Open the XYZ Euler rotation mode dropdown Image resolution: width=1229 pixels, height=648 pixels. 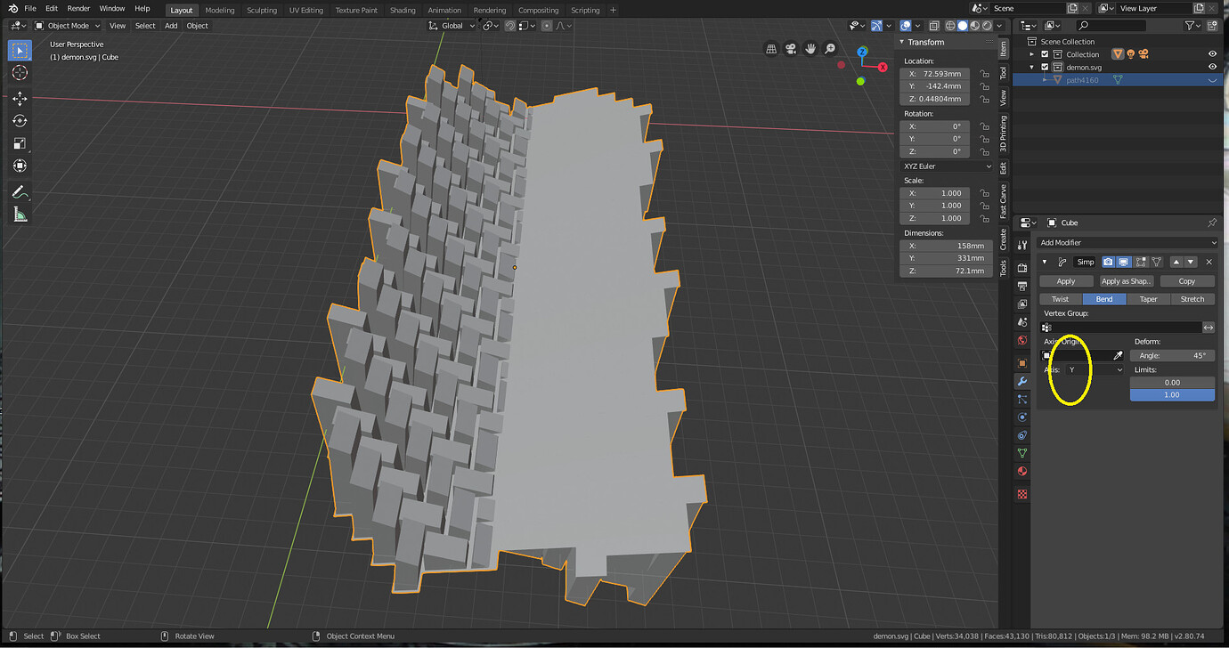[946, 166]
